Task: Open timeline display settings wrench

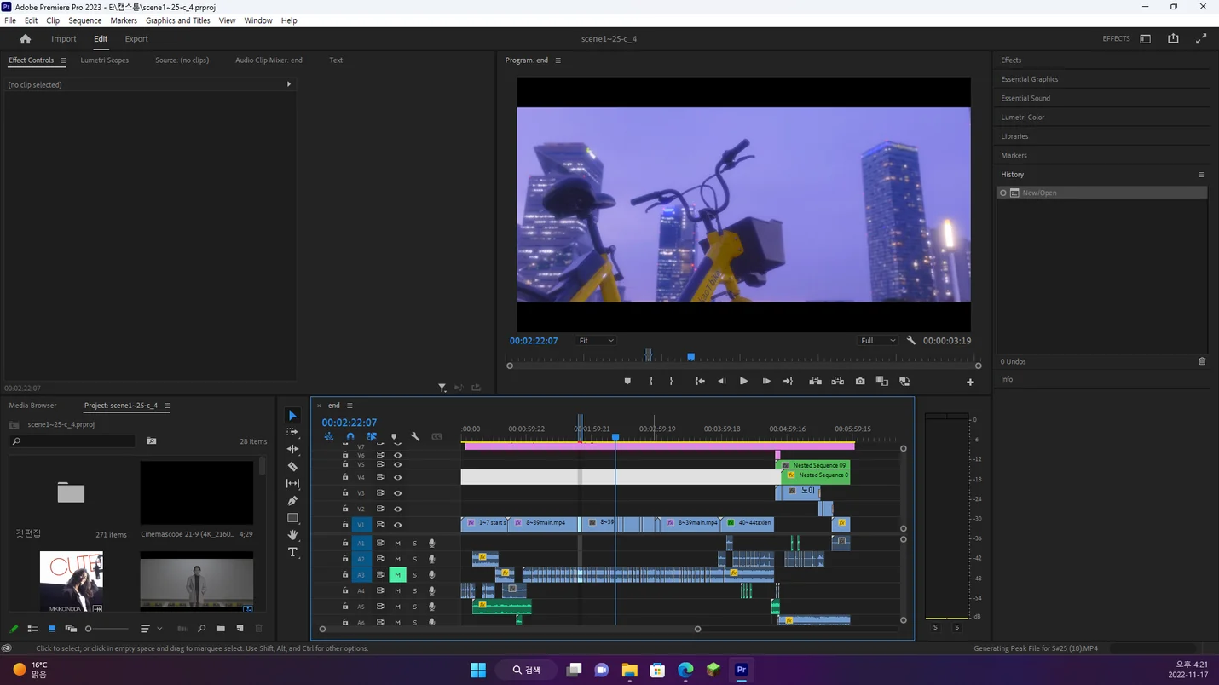Action: pyautogui.click(x=415, y=437)
